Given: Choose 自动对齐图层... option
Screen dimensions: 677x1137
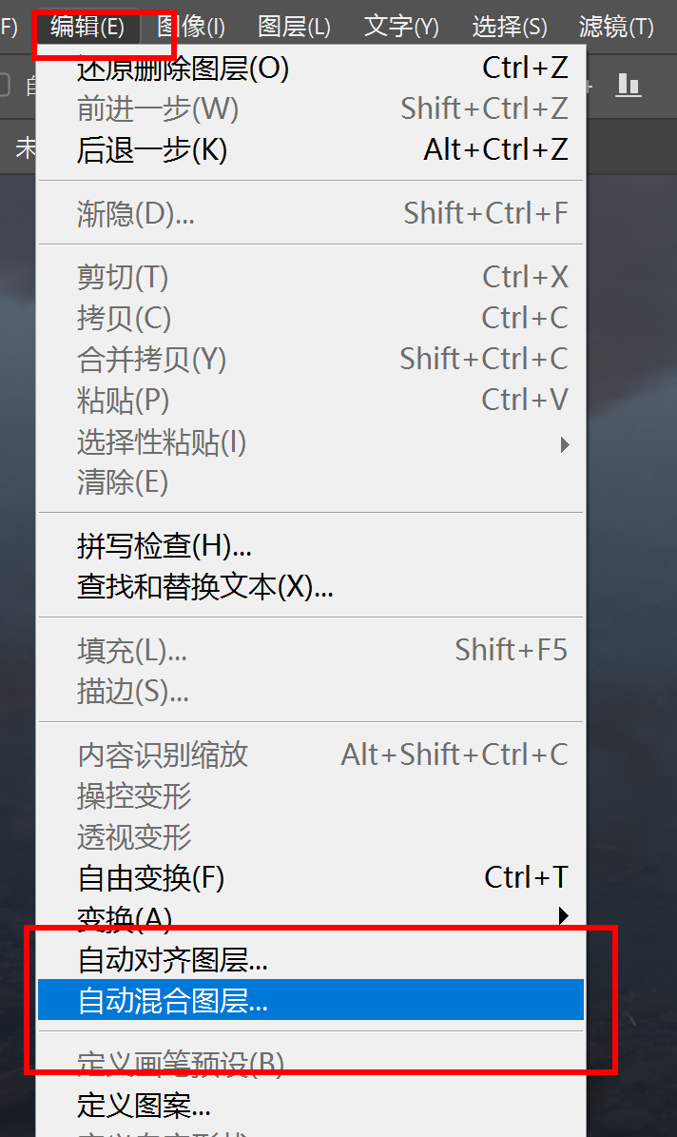Looking at the screenshot, I should (x=173, y=960).
